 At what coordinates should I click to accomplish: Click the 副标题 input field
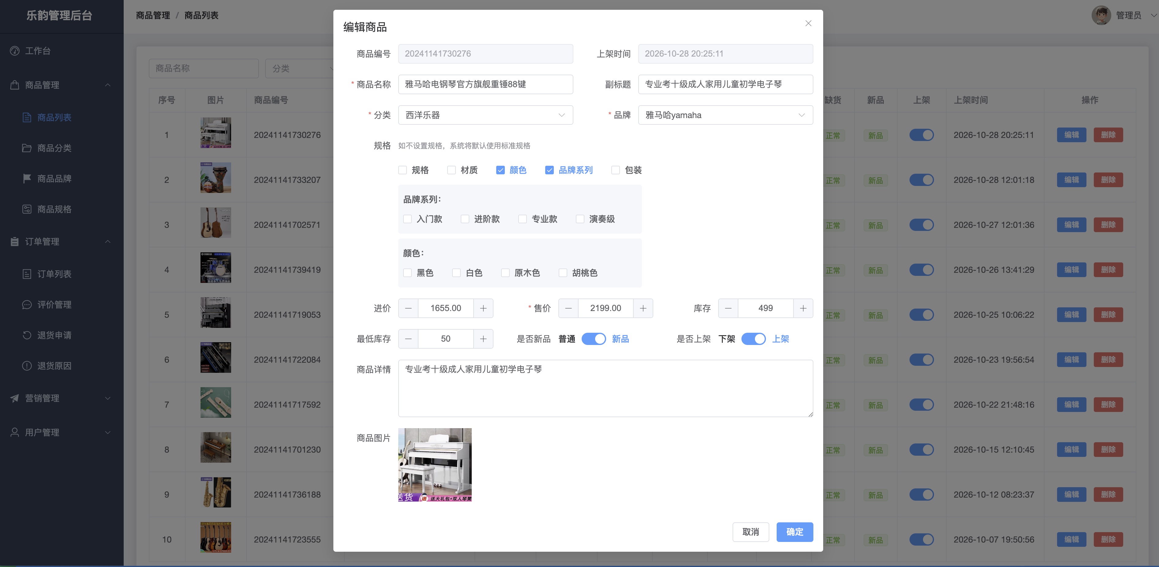click(725, 84)
